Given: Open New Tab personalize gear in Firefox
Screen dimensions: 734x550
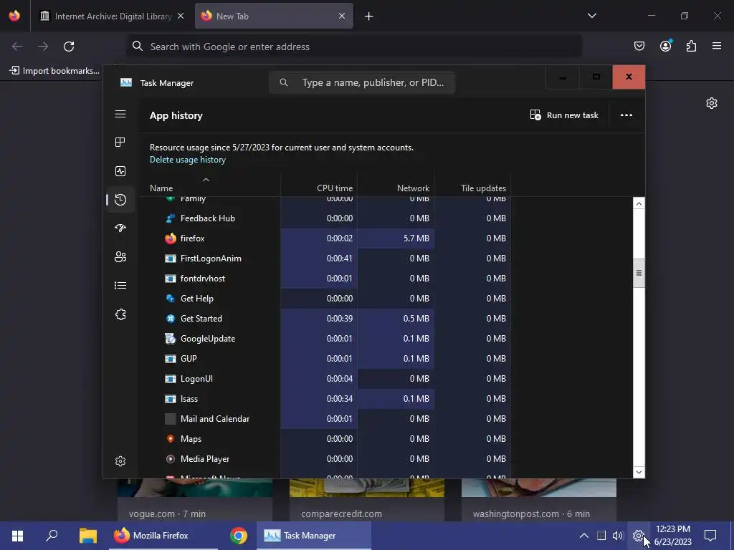Looking at the screenshot, I should 712,103.
